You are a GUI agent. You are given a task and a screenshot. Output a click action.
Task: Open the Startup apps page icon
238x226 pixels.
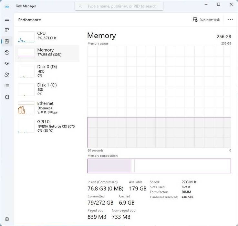[x=7, y=64]
